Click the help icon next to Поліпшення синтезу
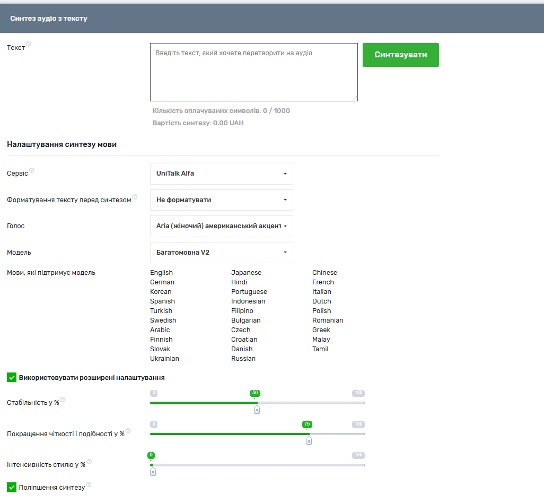Viewport: 544px width, 503px height. tap(89, 484)
